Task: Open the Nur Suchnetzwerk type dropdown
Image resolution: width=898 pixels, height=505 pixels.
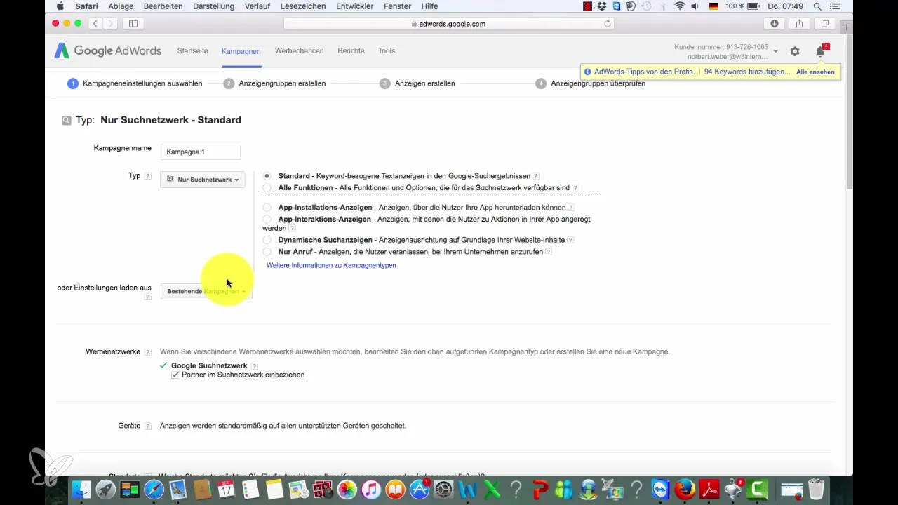Action: [203, 180]
